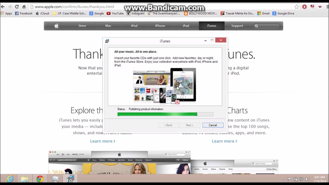Minimize the iTunes installer window
Screen dimensions: 329x185
click(x=205, y=40)
